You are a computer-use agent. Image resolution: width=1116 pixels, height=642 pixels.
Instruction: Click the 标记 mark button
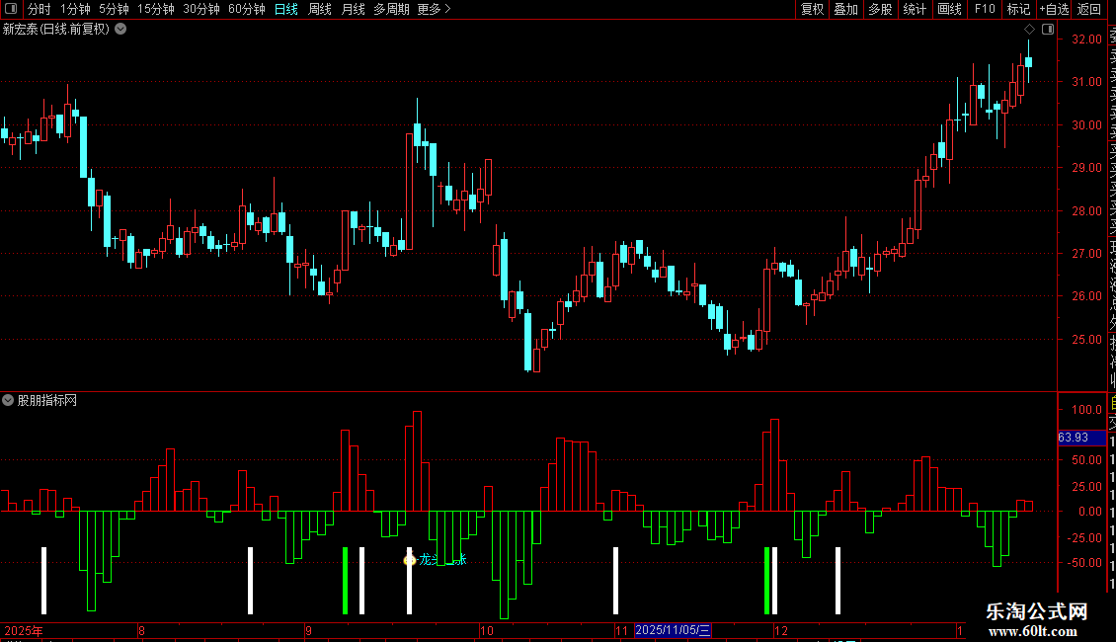click(1018, 9)
